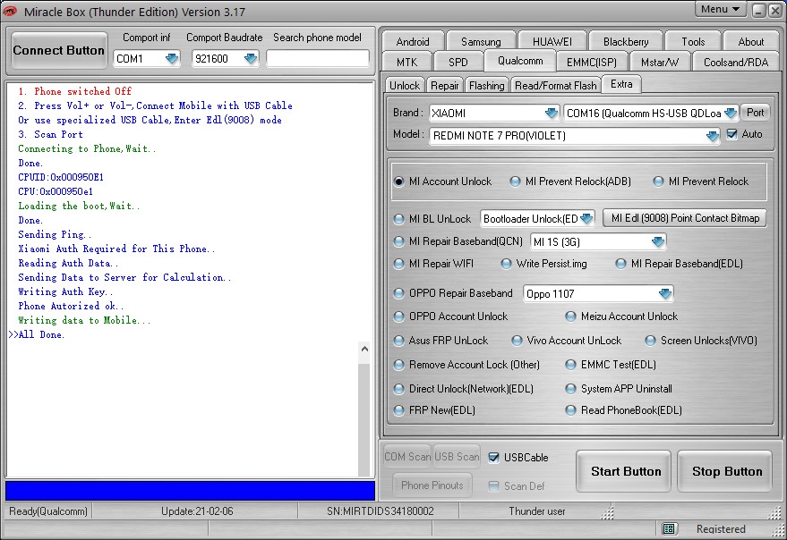Switch to the HUAWEI tab
The image size is (787, 540).
coord(552,42)
